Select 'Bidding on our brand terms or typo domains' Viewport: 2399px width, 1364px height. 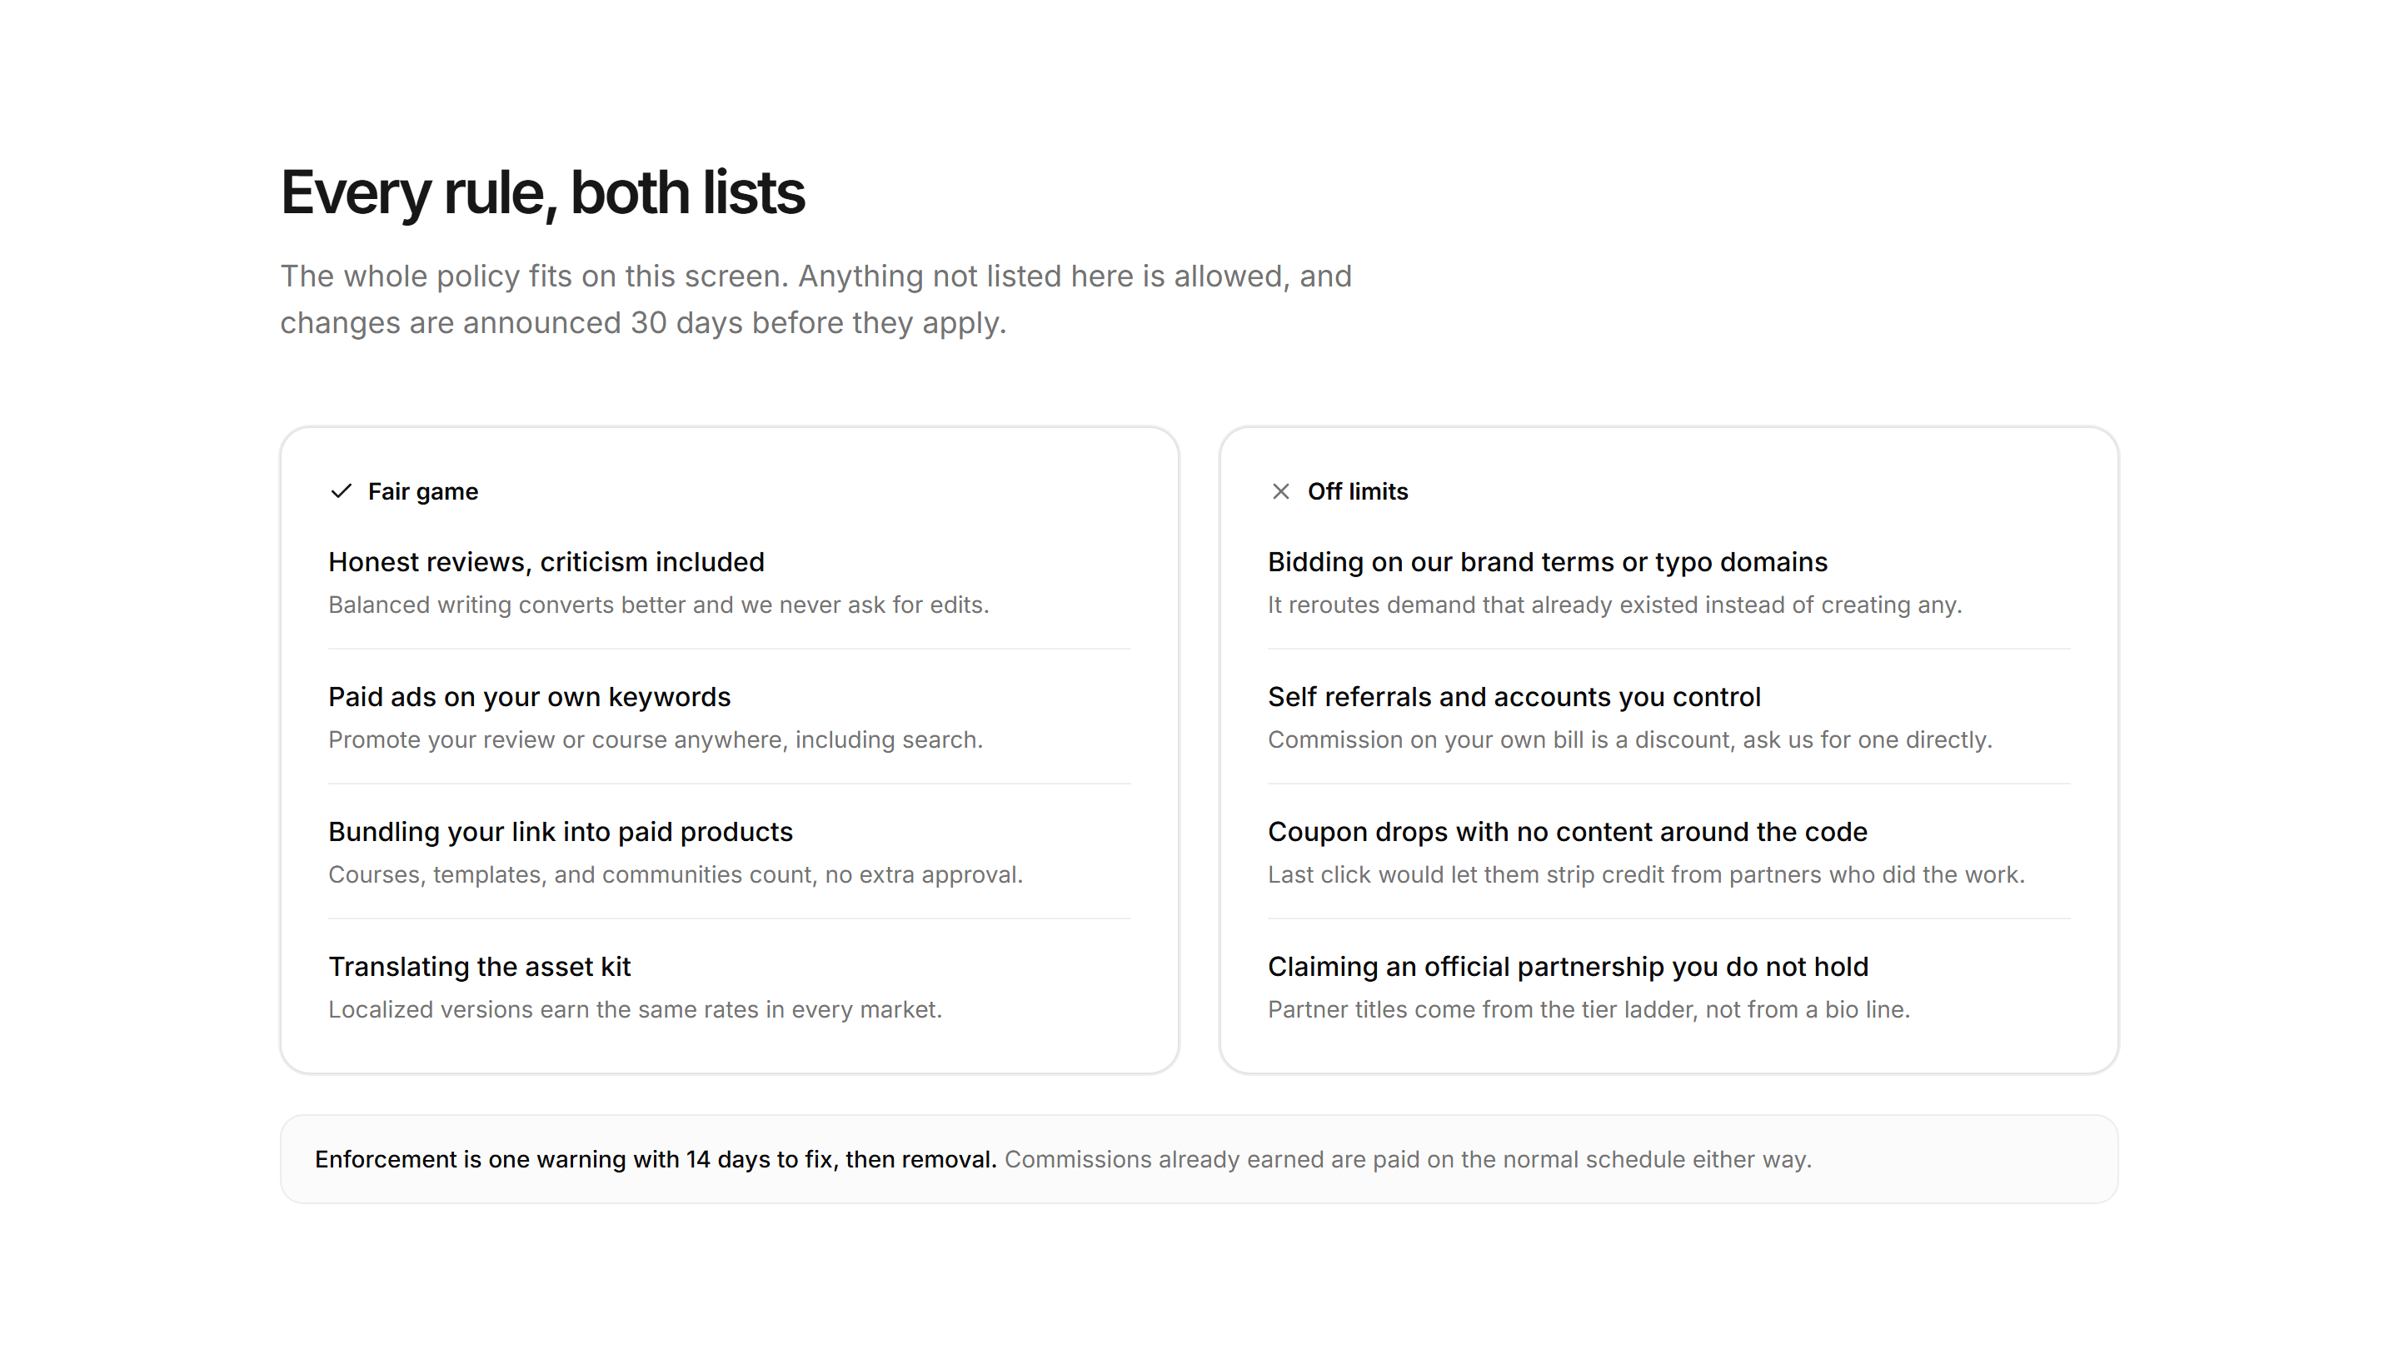click(x=1548, y=562)
